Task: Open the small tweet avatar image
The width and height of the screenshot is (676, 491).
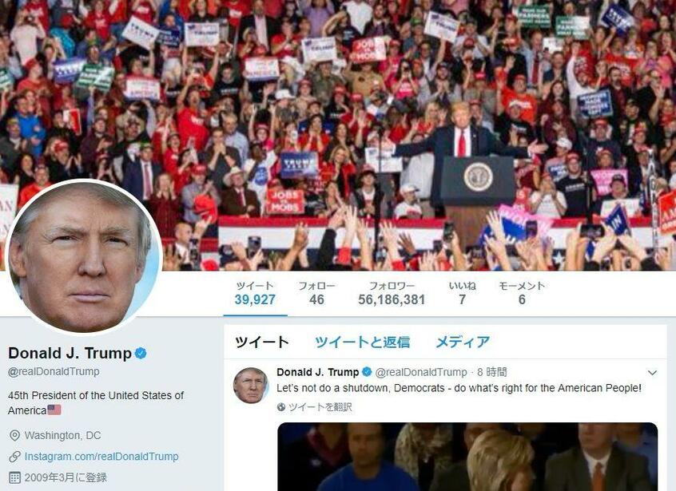Action: coord(251,386)
